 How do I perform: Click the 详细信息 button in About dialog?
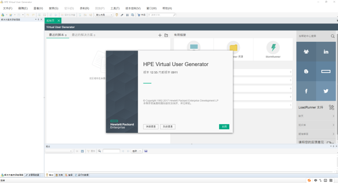point(151,127)
